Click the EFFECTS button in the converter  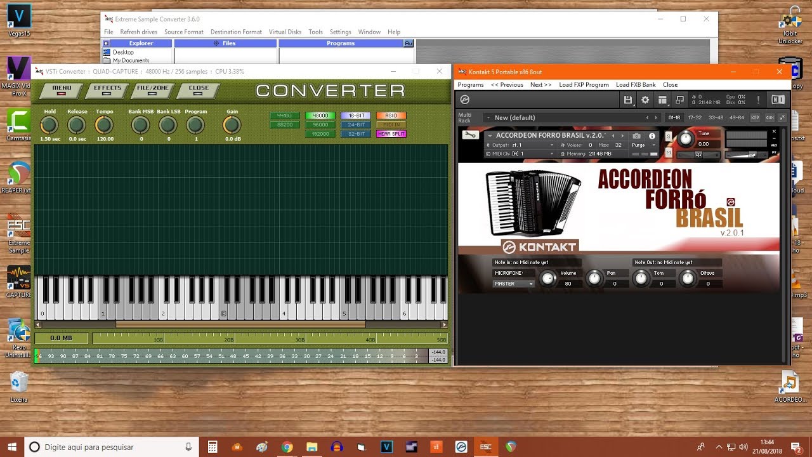107,90
